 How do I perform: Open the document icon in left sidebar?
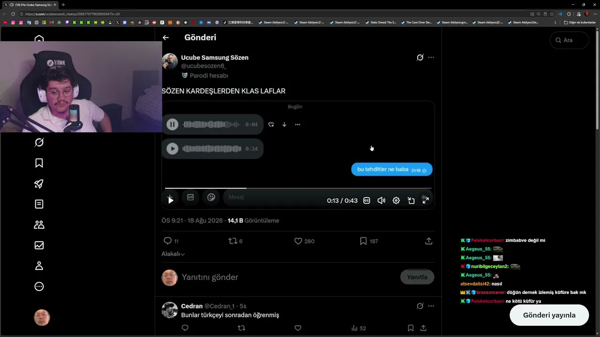point(39,204)
